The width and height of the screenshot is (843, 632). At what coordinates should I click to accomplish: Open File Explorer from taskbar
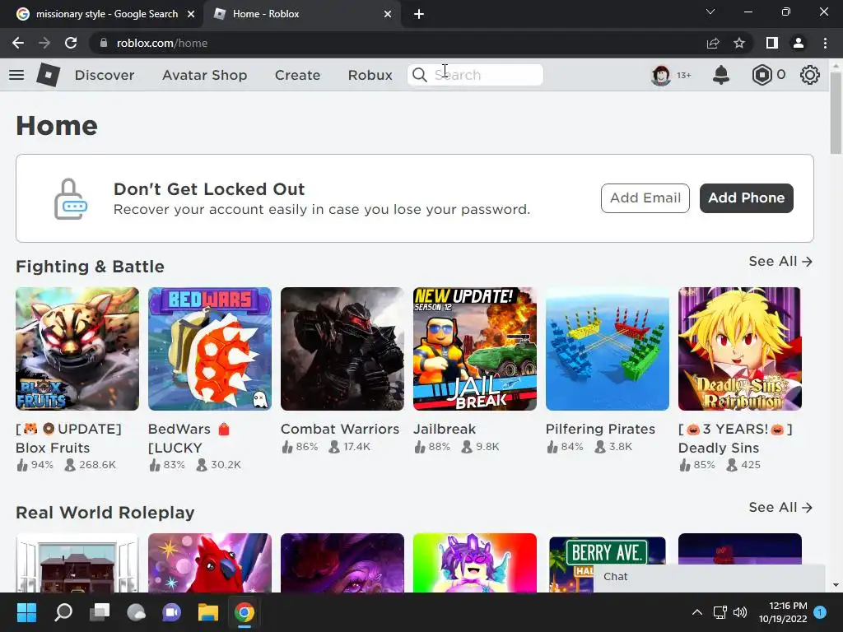click(x=207, y=612)
